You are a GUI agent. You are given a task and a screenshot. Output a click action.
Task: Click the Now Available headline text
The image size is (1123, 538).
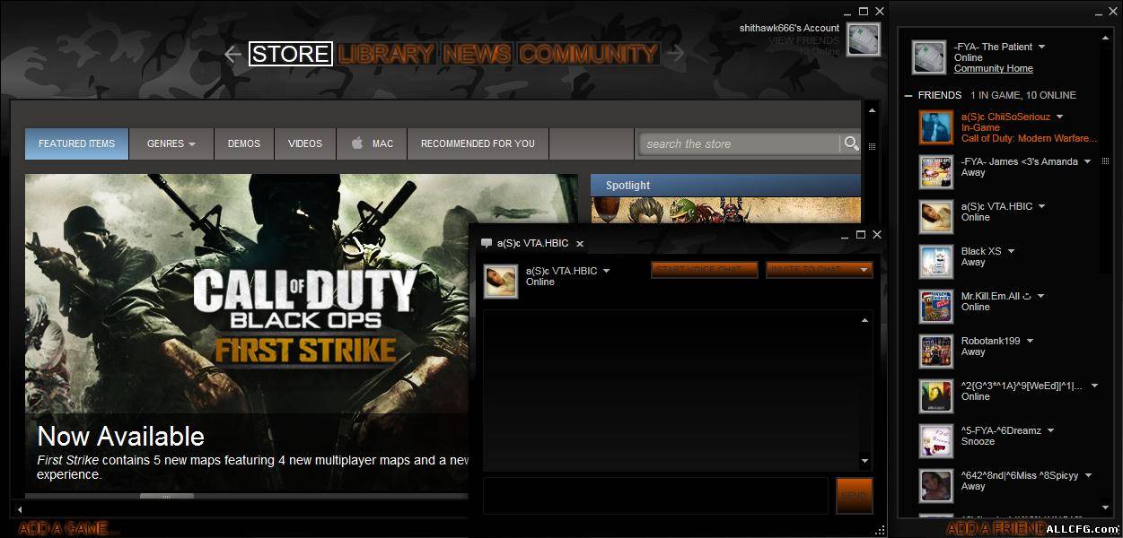[x=121, y=437]
